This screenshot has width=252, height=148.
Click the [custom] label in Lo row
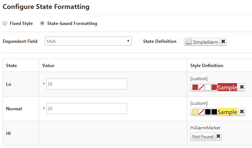tap(199, 79)
